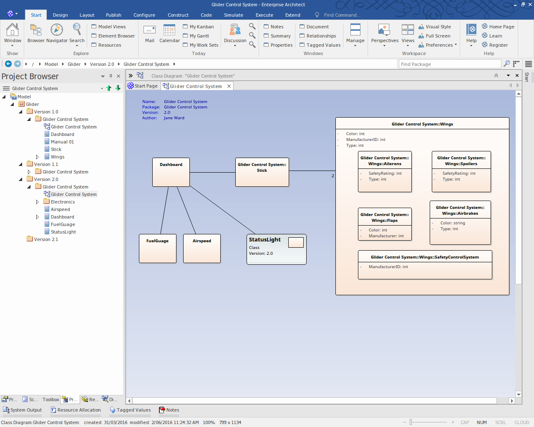This screenshot has width=534, height=427.
Task: Click the Navigator compass icon
Action: pos(57,30)
